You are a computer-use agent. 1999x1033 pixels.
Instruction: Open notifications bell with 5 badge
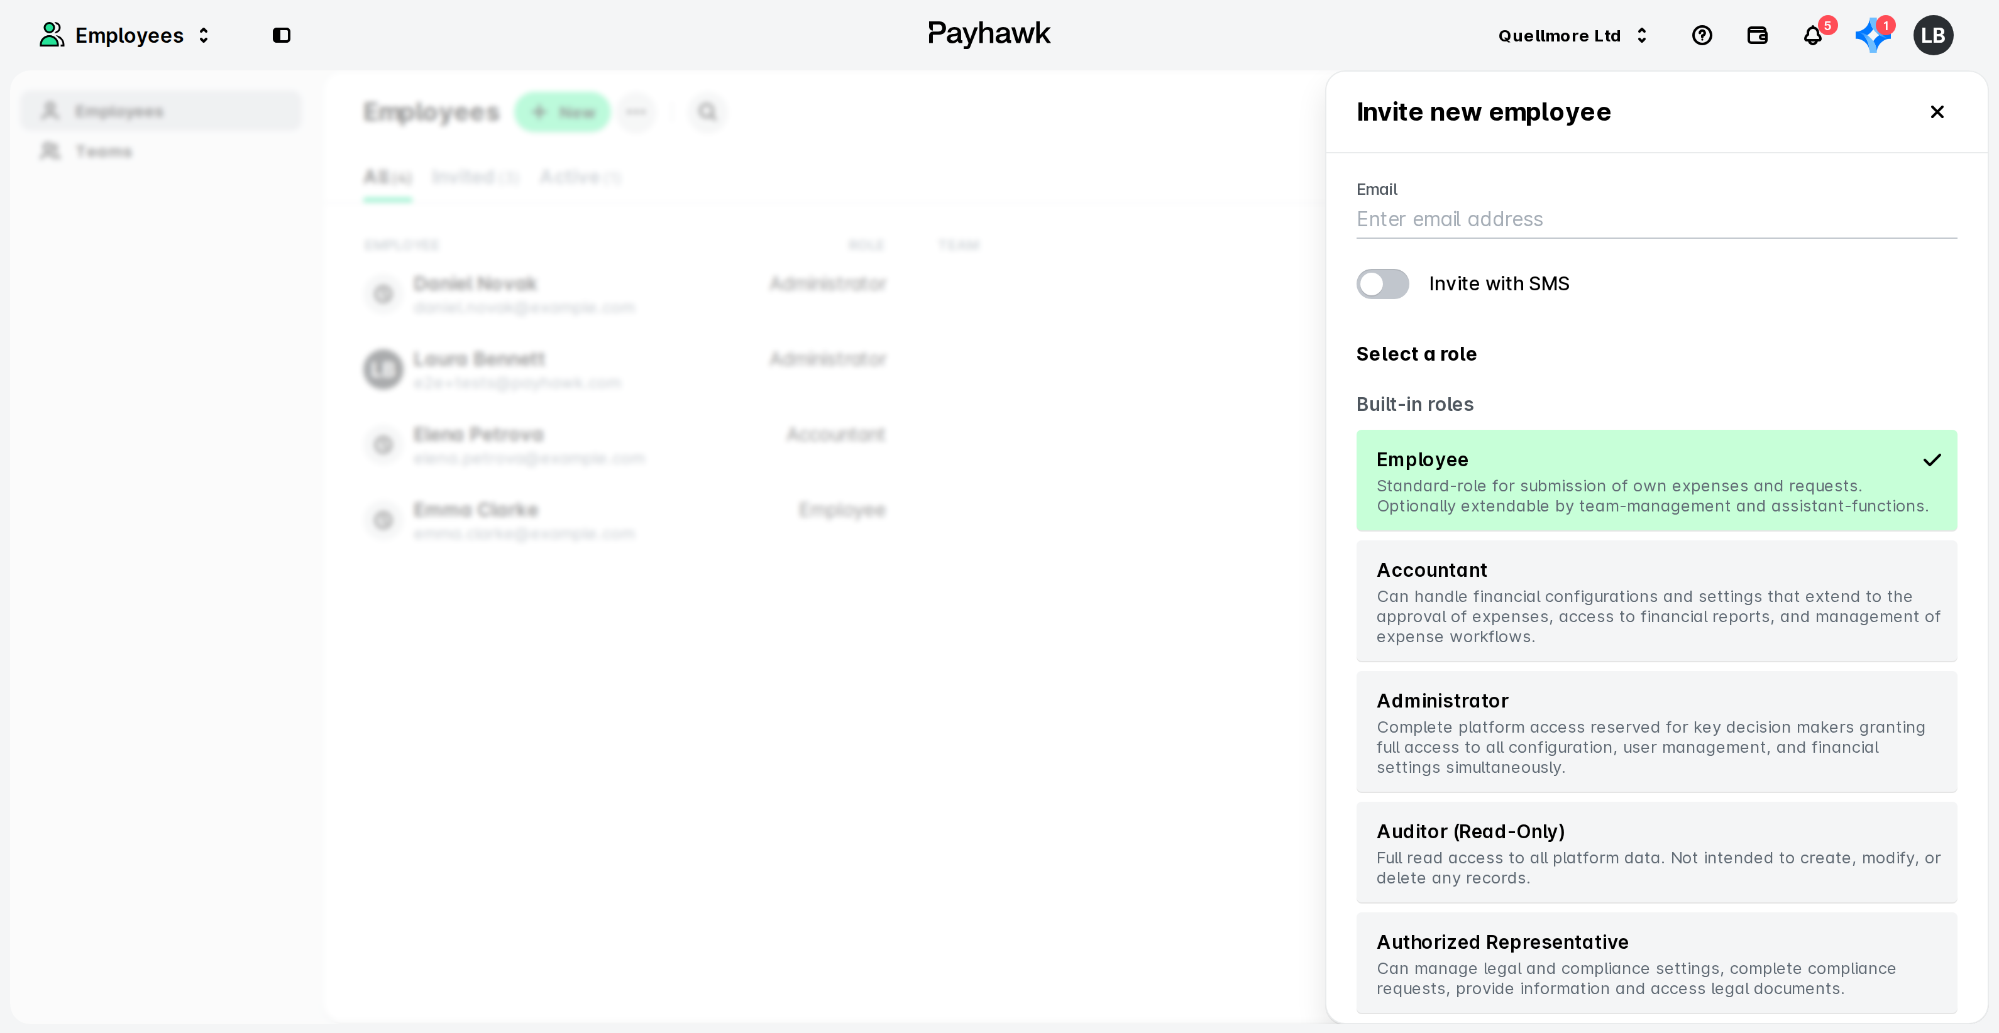[1813, 35]
